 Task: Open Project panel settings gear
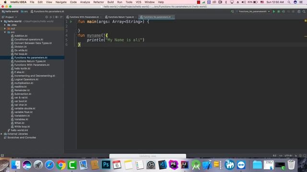[x=57, y=17]
